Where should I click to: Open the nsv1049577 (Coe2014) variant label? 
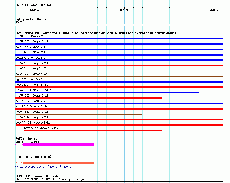31,52
